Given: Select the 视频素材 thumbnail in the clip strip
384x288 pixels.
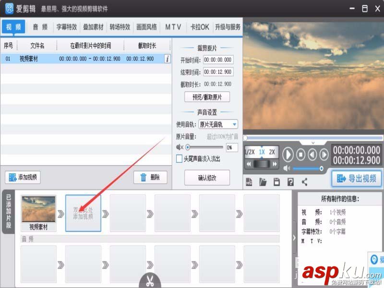Looking at the screenshot, I should 38,209.
